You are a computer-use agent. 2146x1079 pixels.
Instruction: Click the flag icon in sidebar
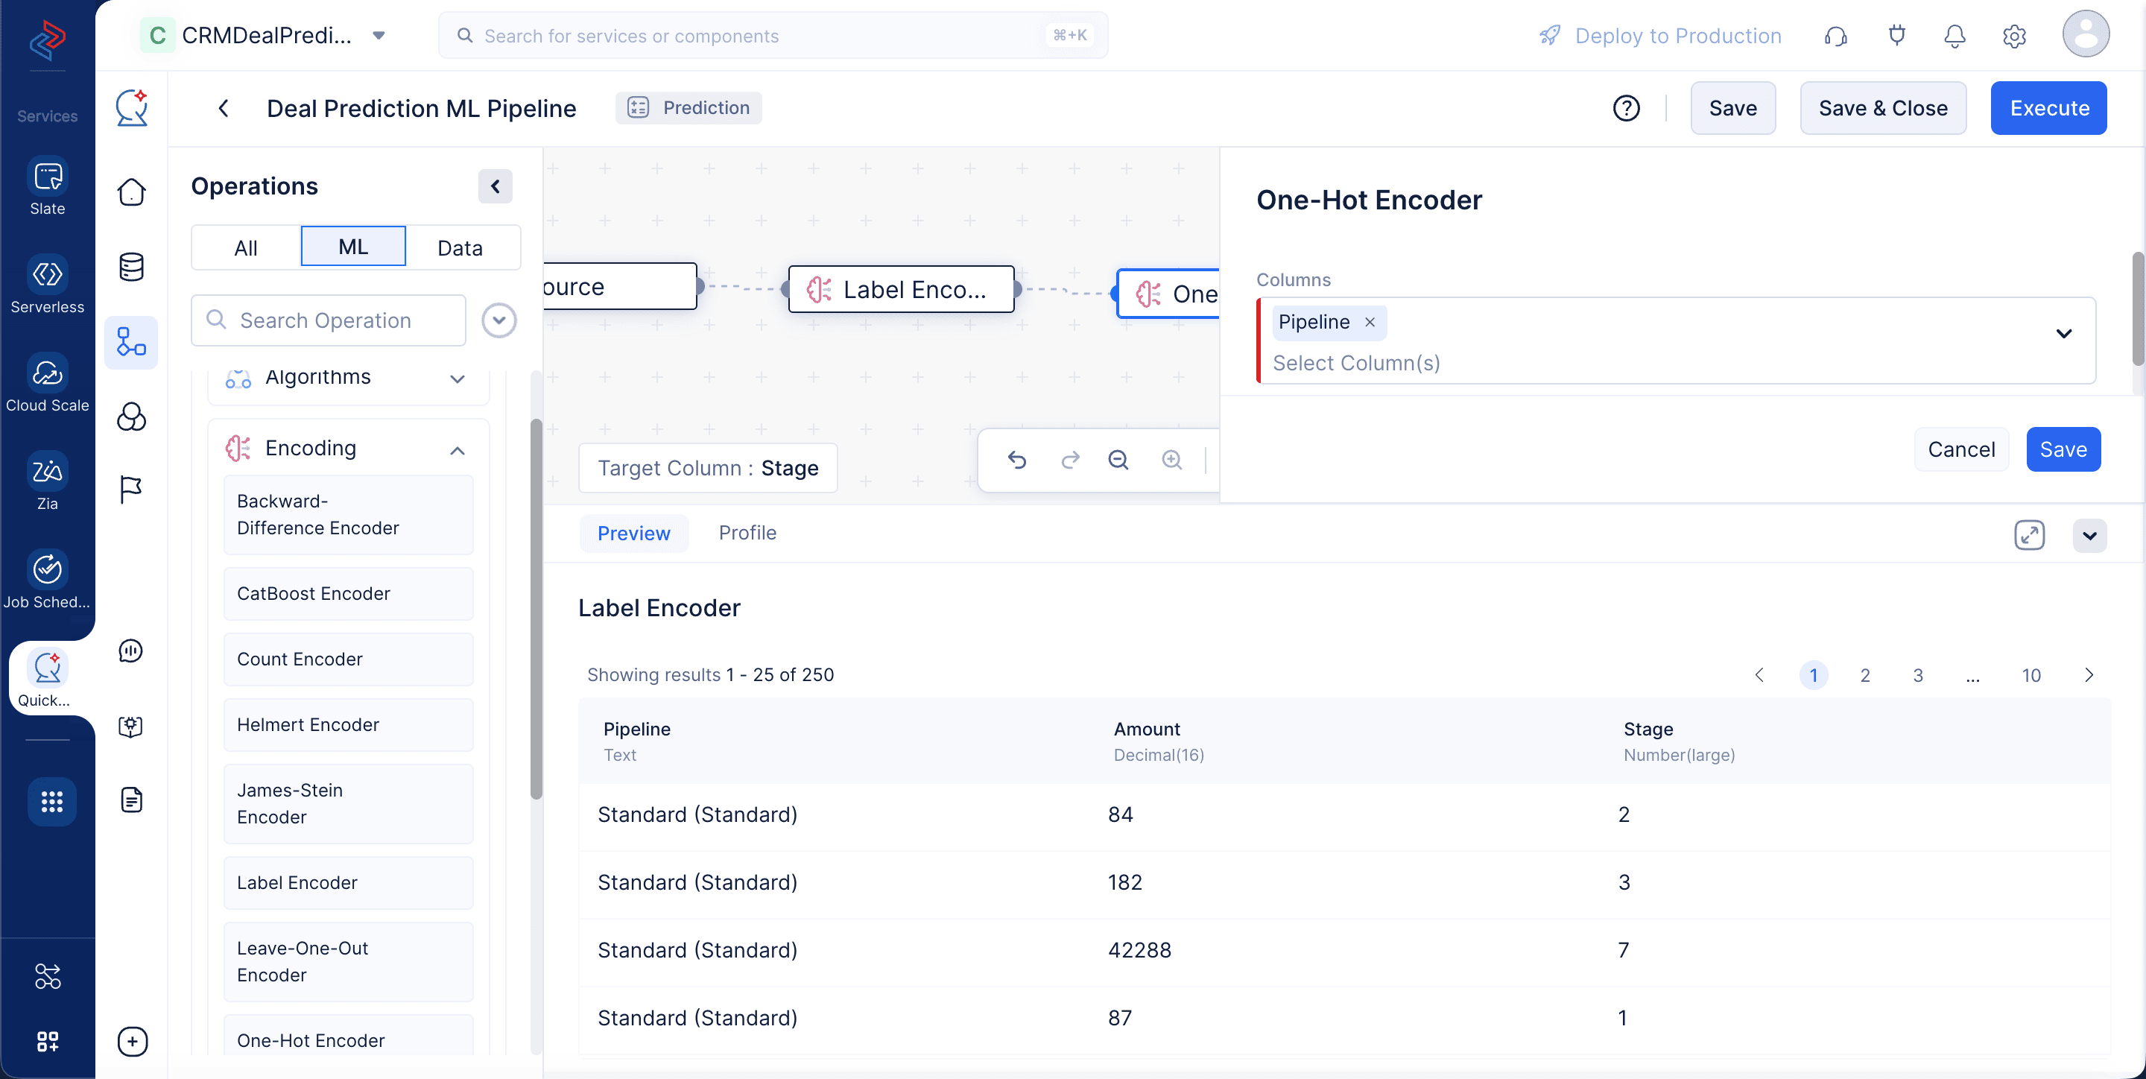pos(132,490)
